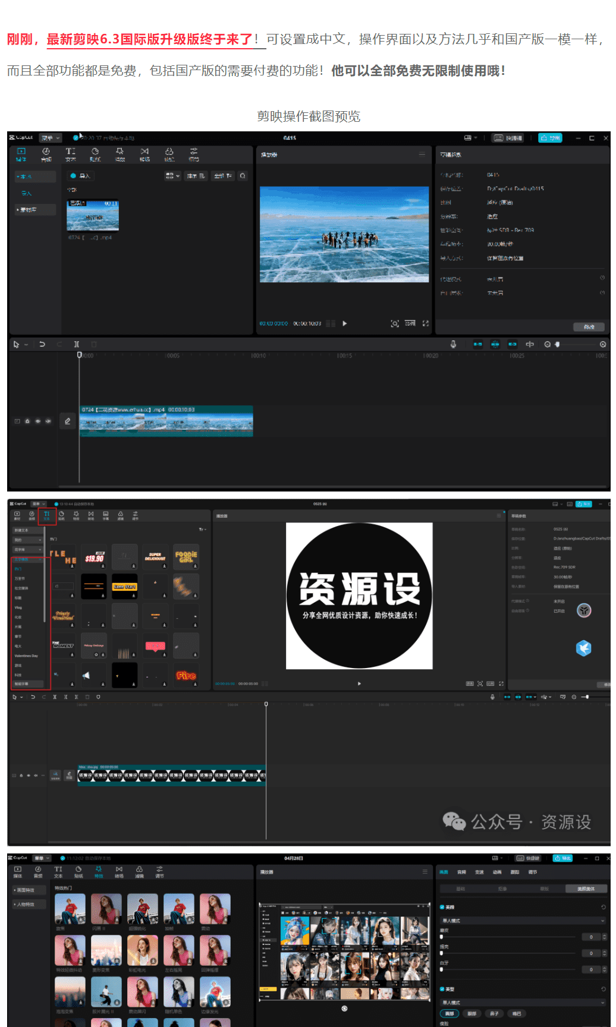Screen dimensions: 616x1027
Task: Toggle linkage on first timeline toolbar
Action: pos(513,344)
